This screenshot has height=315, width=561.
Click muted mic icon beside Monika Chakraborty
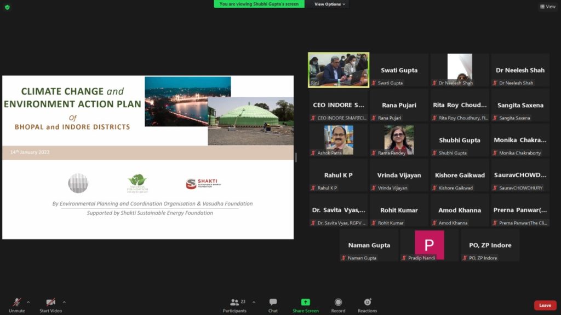pyautogui.click(x=495, y=153)
